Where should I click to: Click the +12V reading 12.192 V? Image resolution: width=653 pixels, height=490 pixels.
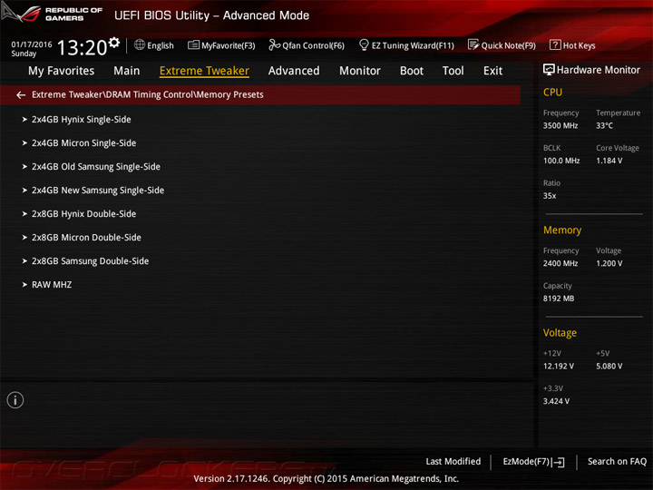[x=559, y=367]
